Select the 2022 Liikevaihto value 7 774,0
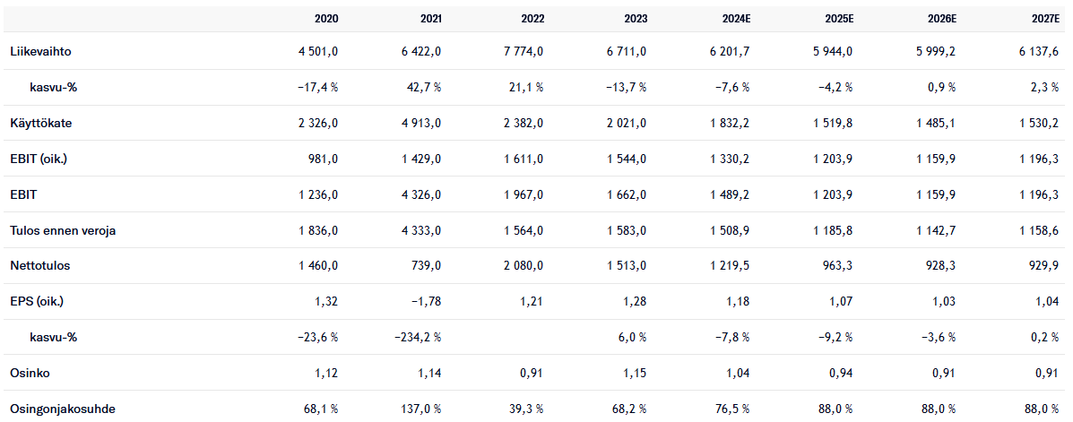This screenshot has height=422, width=1073. click(523, 52)
